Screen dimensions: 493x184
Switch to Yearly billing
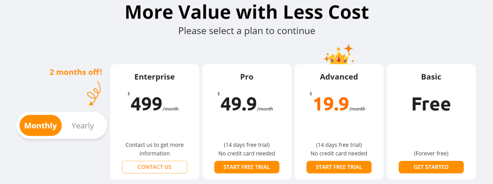click(83, 125)
